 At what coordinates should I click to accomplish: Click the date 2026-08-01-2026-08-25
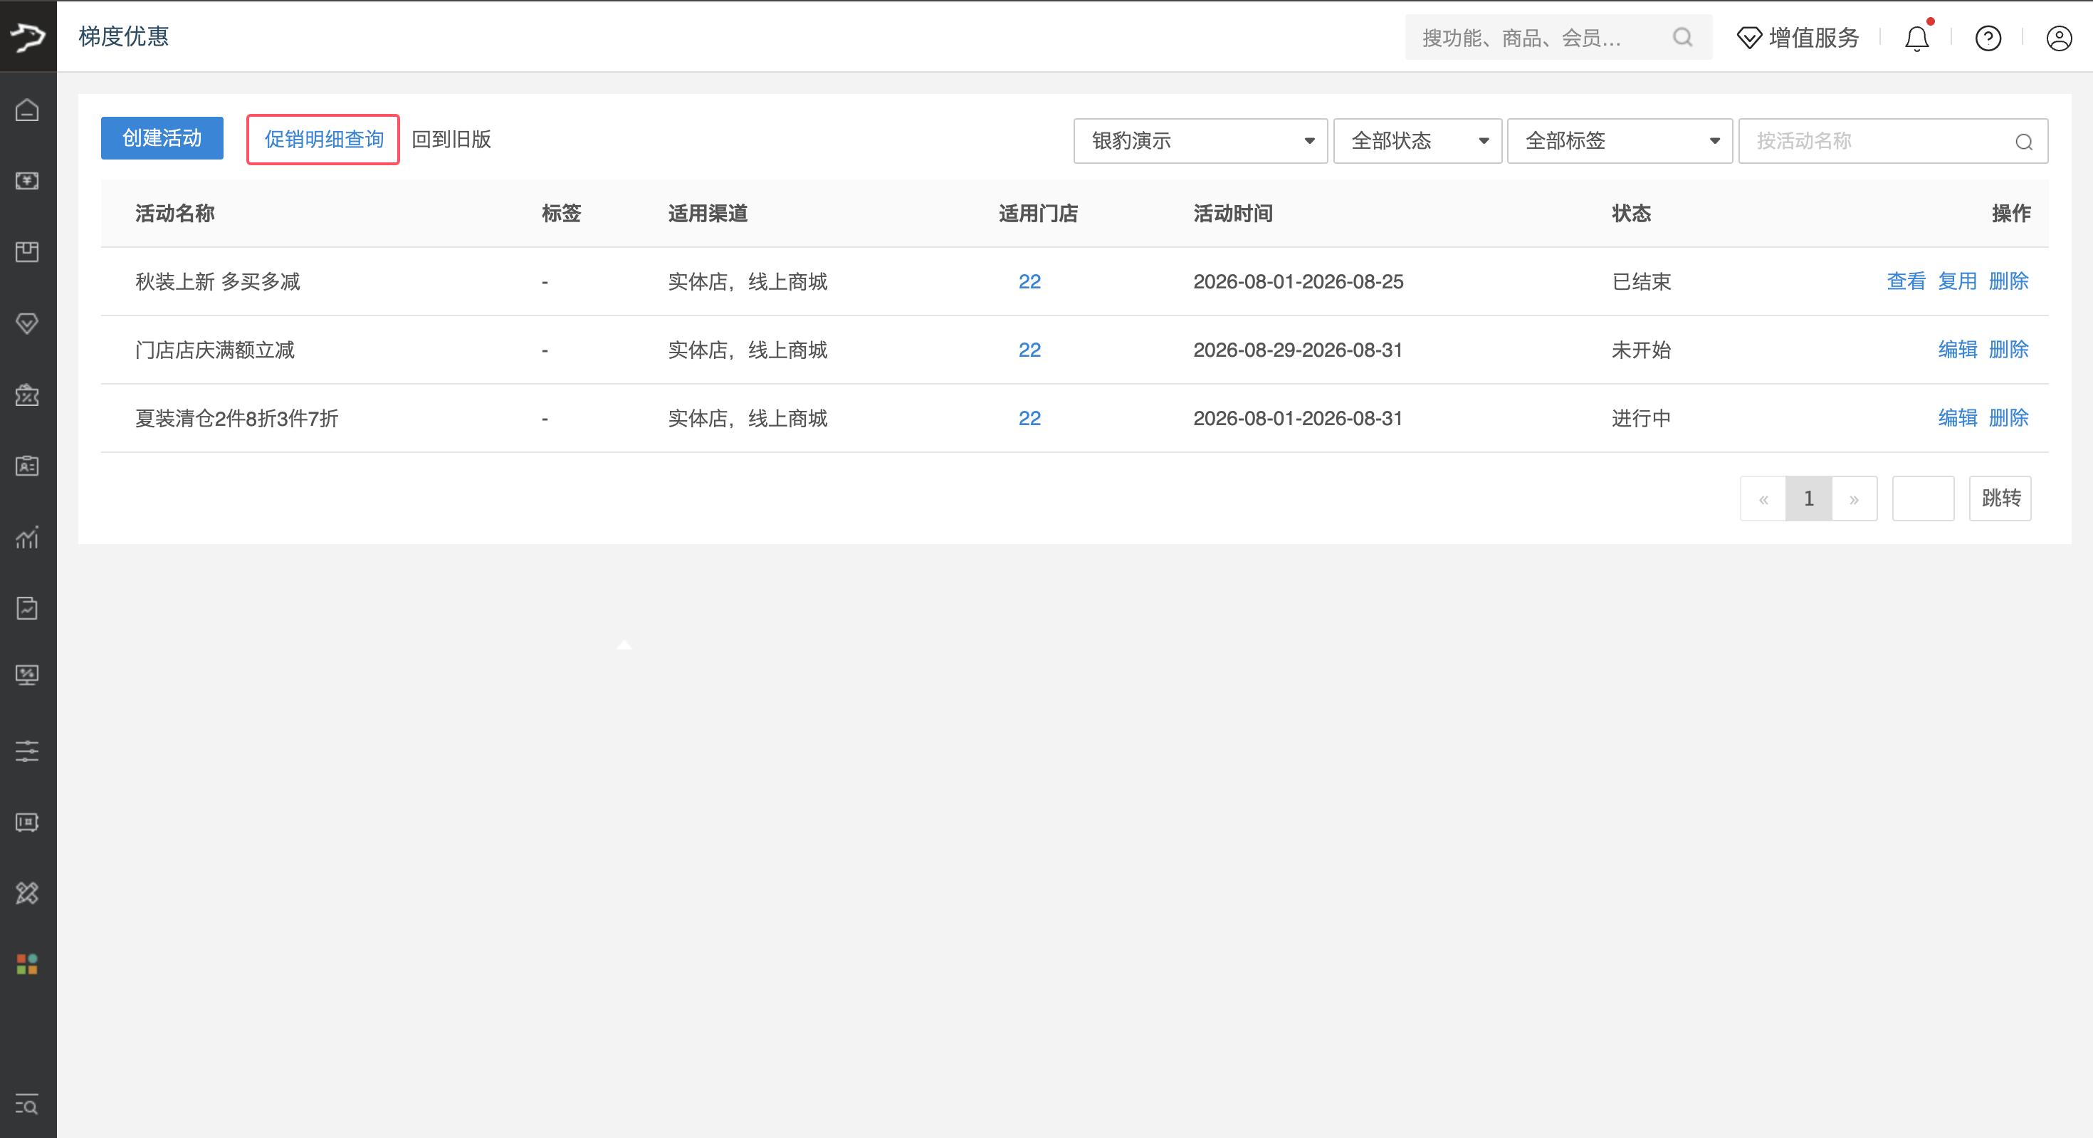pos(1299,281)
